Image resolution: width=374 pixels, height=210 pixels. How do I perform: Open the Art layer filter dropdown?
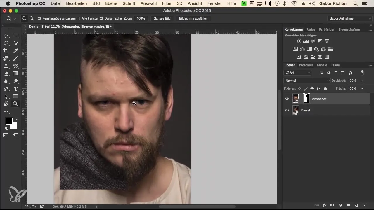click(x=297, y=73)
